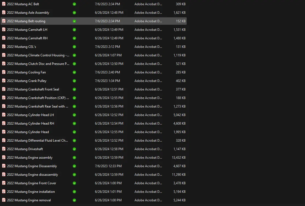Click green sync checkmark for Belt routing
The image size is (305, 206).
74,21
